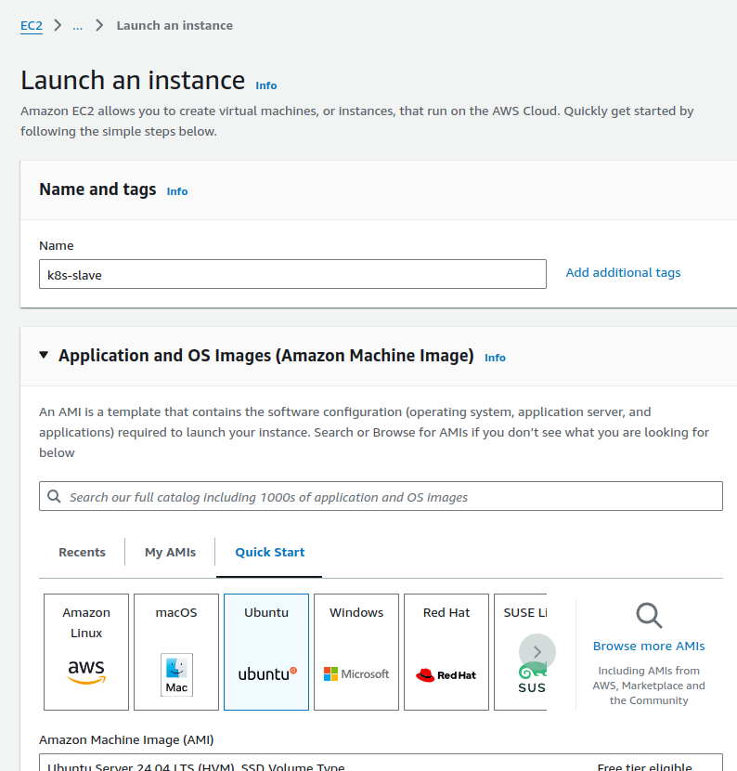Collapse the Application and OS Images section
737x771 pixels.
(44, 356)
